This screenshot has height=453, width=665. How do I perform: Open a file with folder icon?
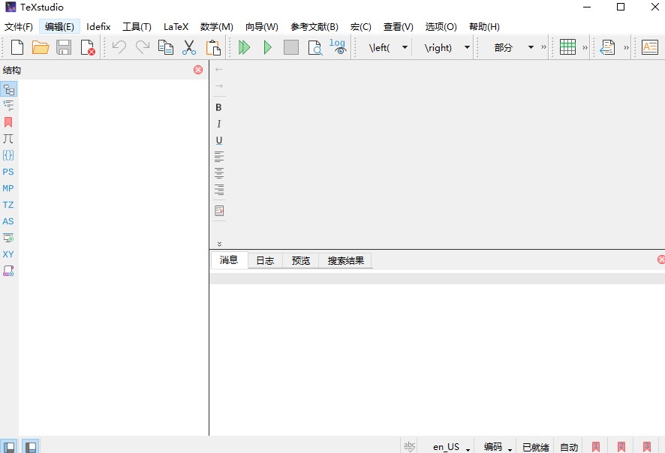point(41,47)
